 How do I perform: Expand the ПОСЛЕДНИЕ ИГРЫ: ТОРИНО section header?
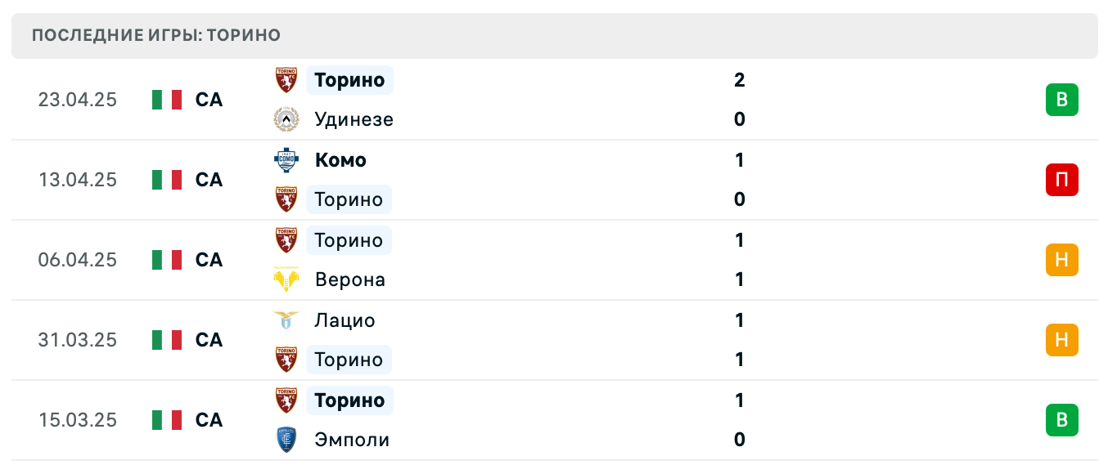point(155,35)
